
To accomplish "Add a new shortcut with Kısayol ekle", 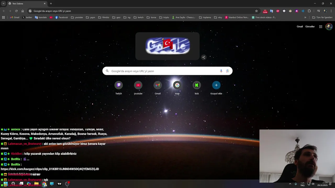I will 216,88.
